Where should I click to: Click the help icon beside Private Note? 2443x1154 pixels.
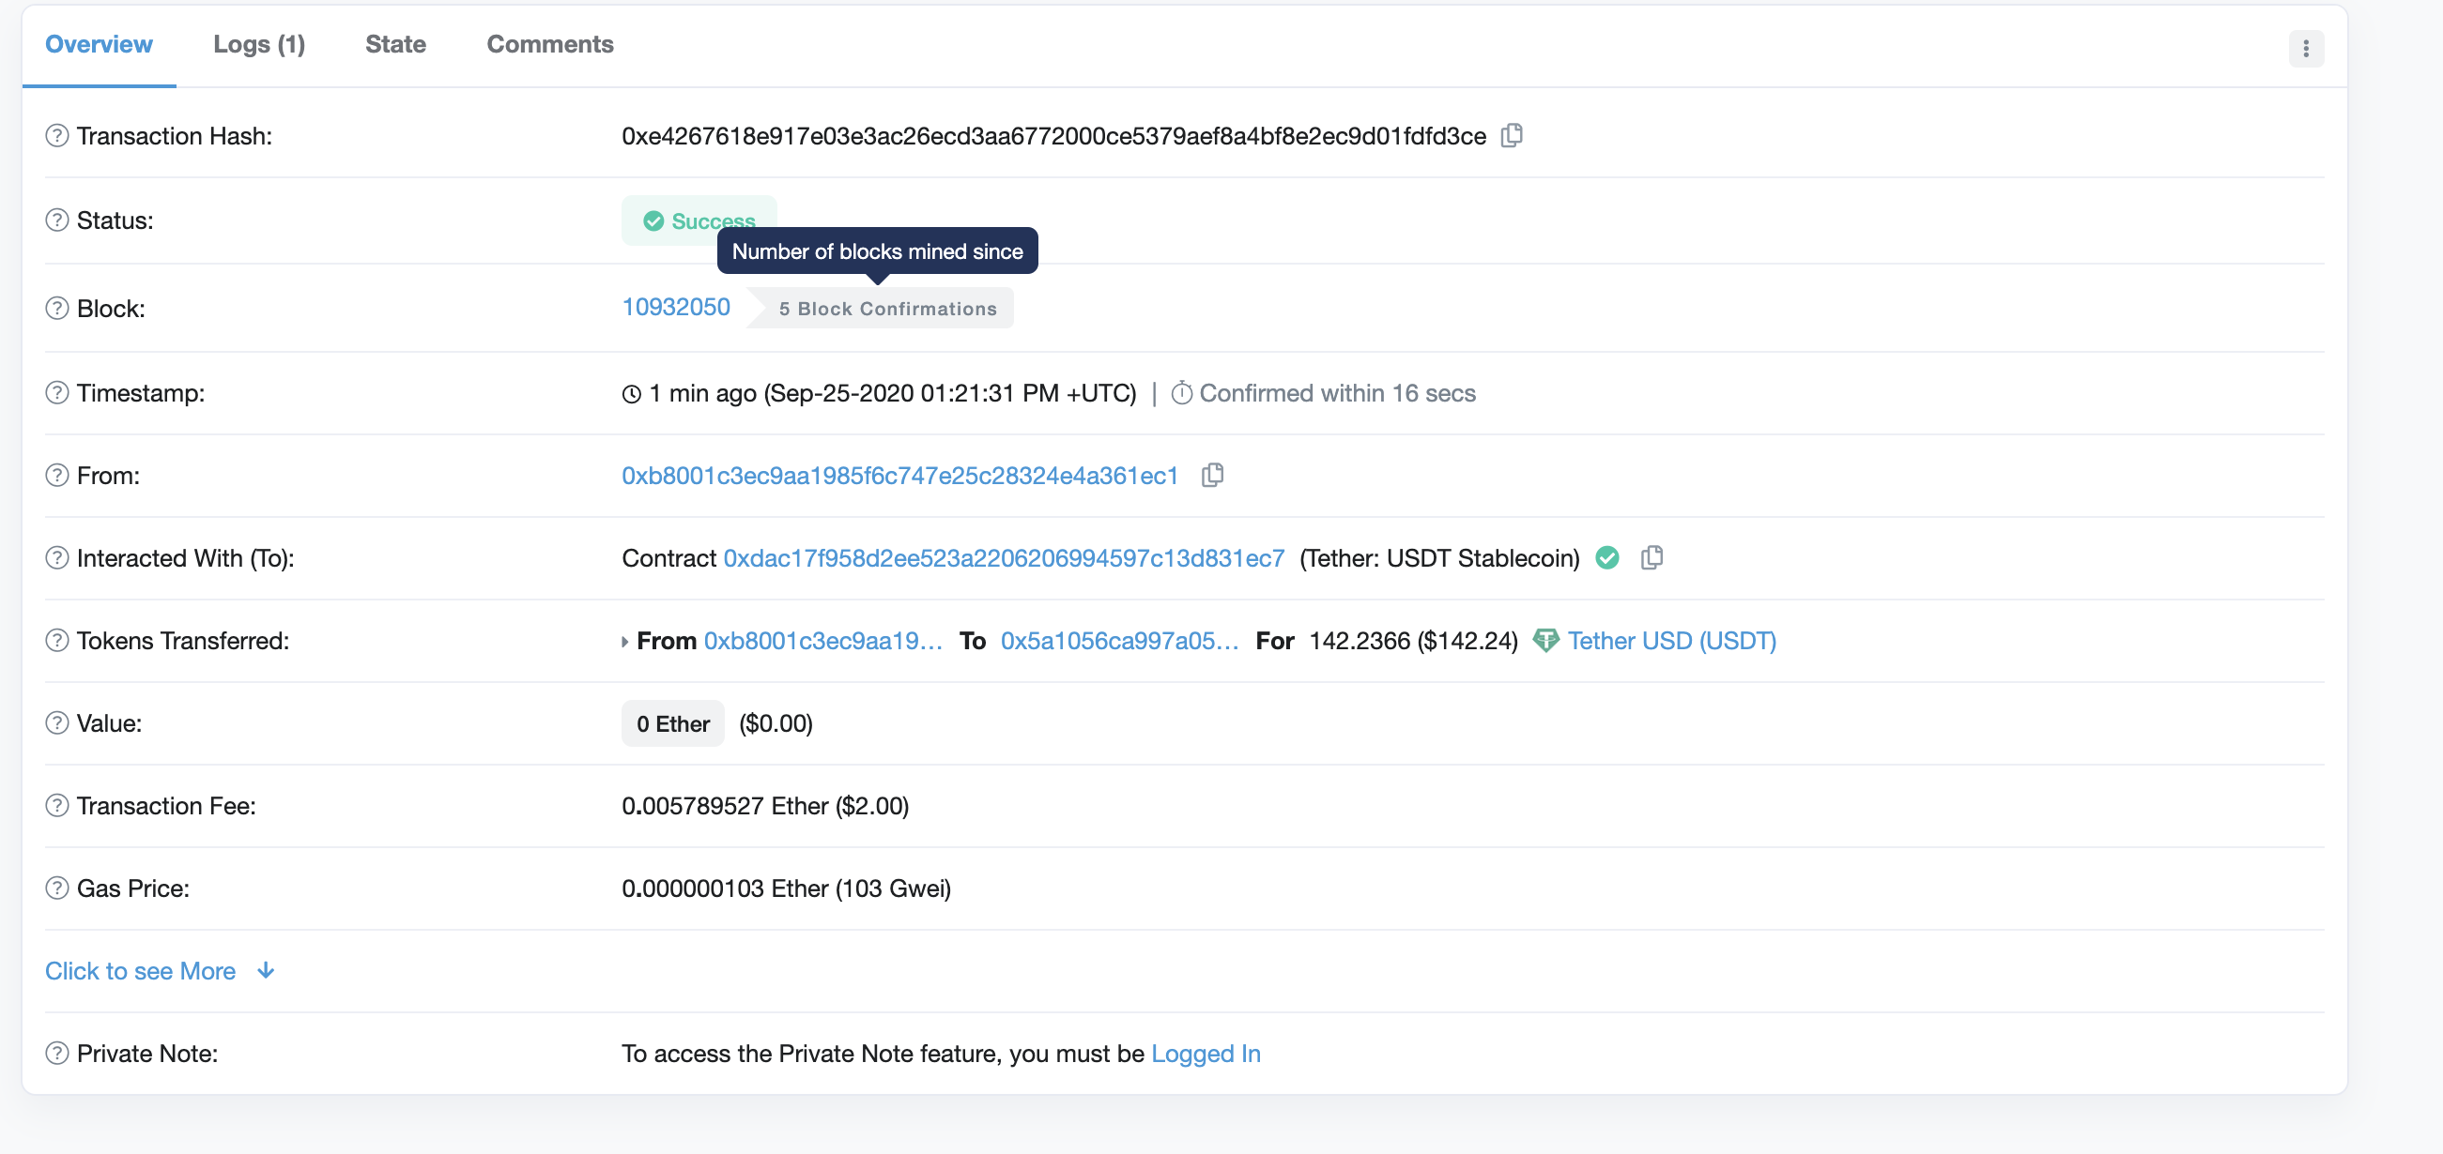(57, 1054)
